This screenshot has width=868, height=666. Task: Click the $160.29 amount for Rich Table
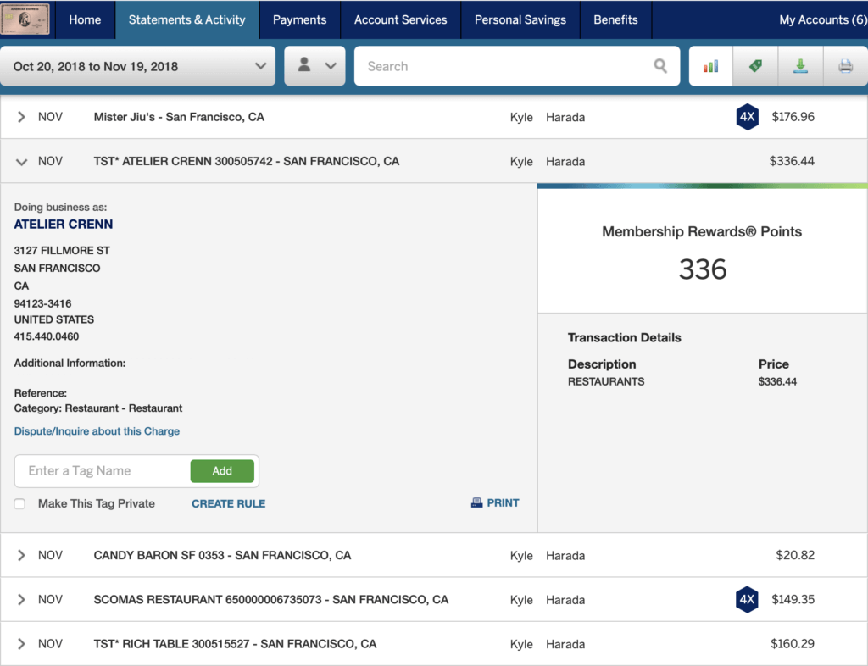(793, 644)
